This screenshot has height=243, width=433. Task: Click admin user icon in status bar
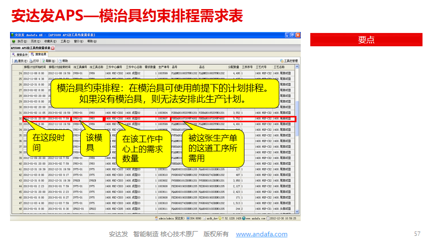coord(156,219)
